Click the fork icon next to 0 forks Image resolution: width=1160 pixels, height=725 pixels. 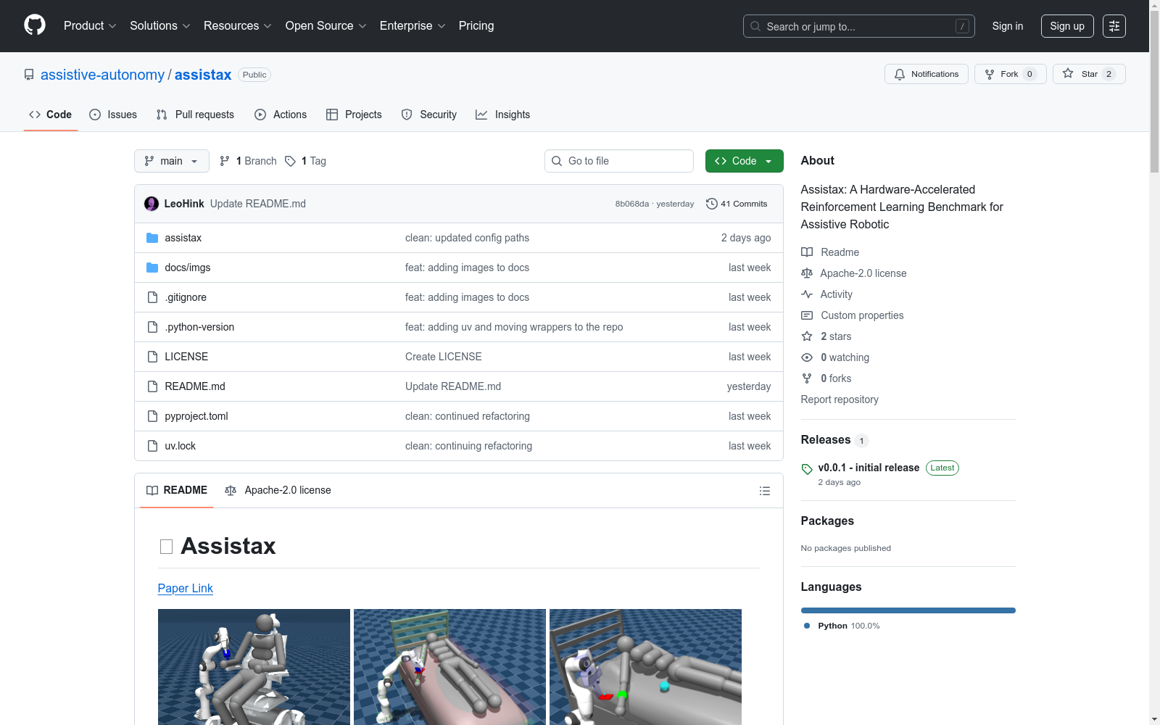(807, 378)
